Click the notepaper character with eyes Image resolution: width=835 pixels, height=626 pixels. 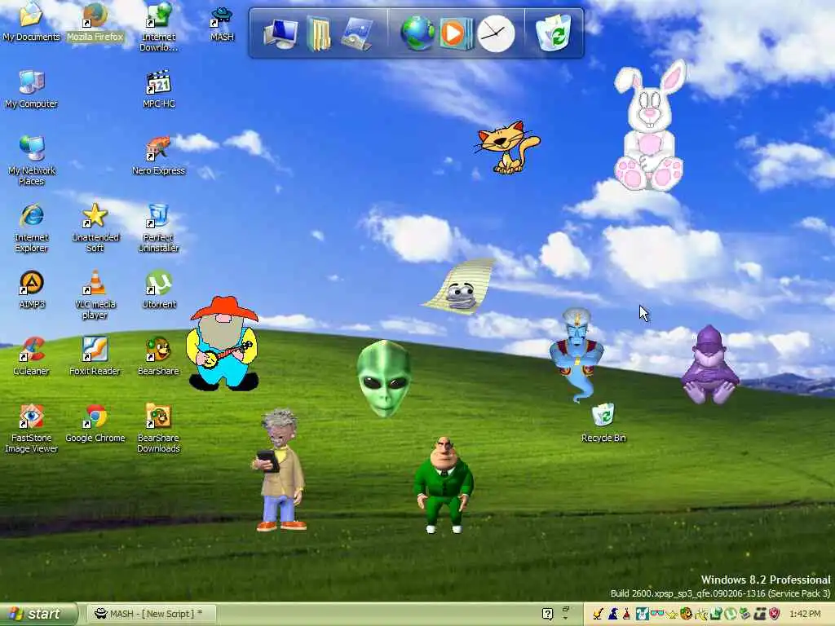459,286
